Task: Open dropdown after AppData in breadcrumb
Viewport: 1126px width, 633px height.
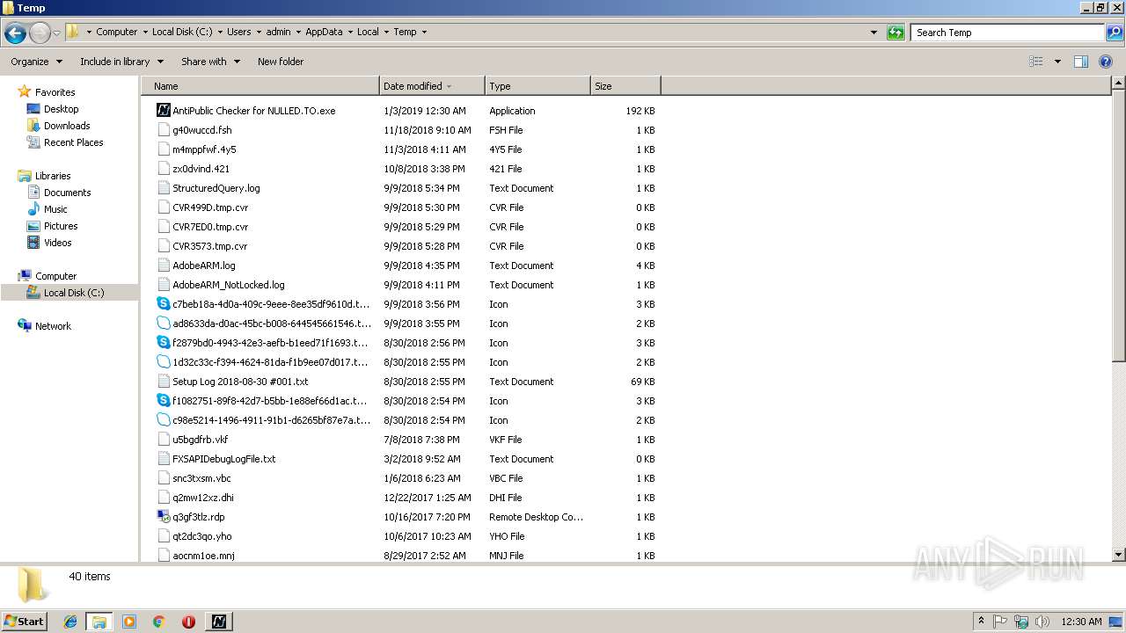Action: (349, 33)
